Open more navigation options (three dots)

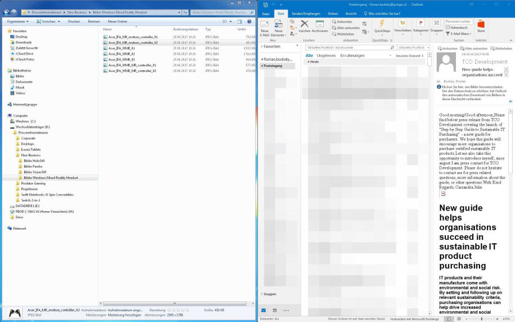(x=286, y=310)
